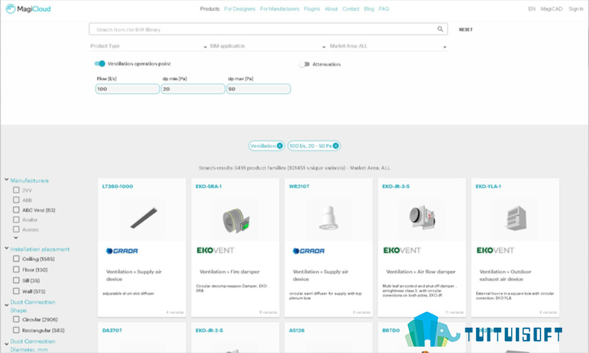The width and height of the screenshot is (589, 353).
Task: Open the Product Type dropdown
Action: point(148,46)
